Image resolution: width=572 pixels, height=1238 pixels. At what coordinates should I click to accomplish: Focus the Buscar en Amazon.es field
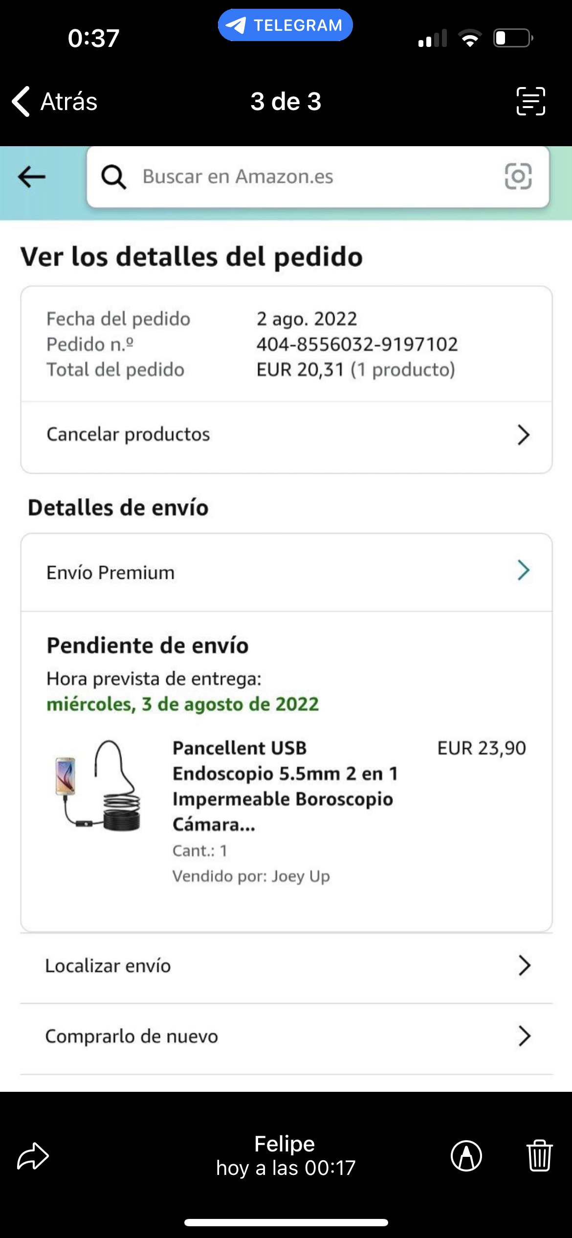coord(318,177)
